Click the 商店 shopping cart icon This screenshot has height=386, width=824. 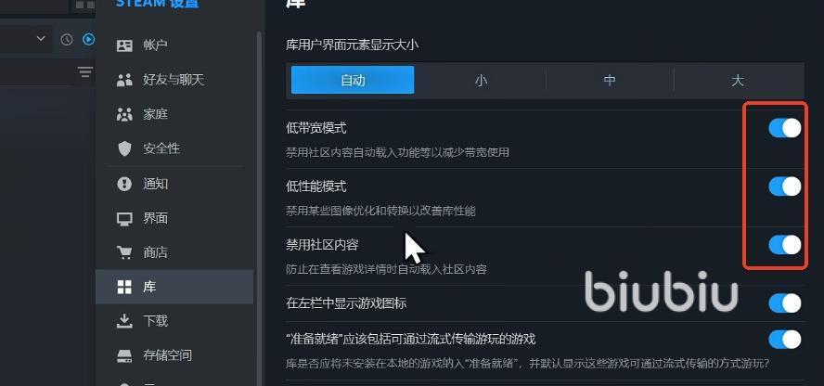[x=124, y=252]
